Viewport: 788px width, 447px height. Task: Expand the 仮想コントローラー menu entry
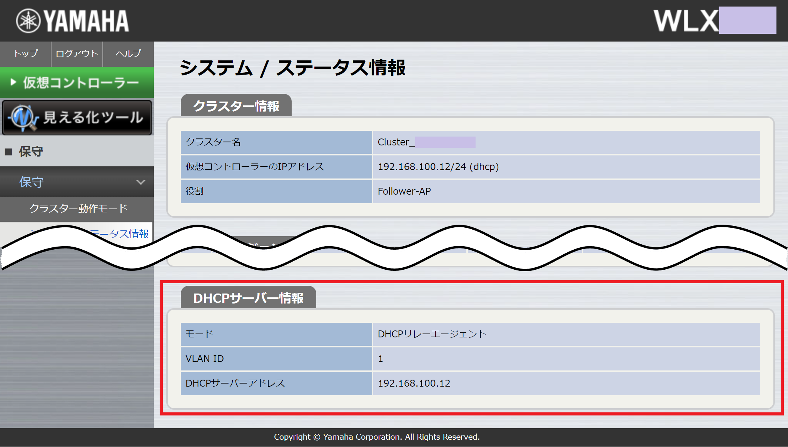77,82
